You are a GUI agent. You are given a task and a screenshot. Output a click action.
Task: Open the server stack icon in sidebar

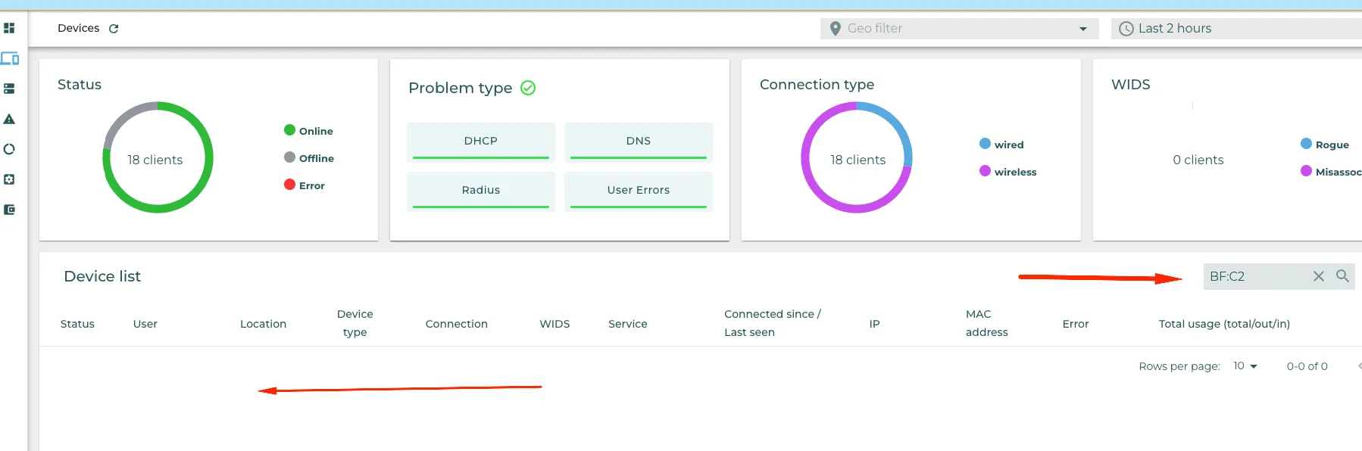9,89
